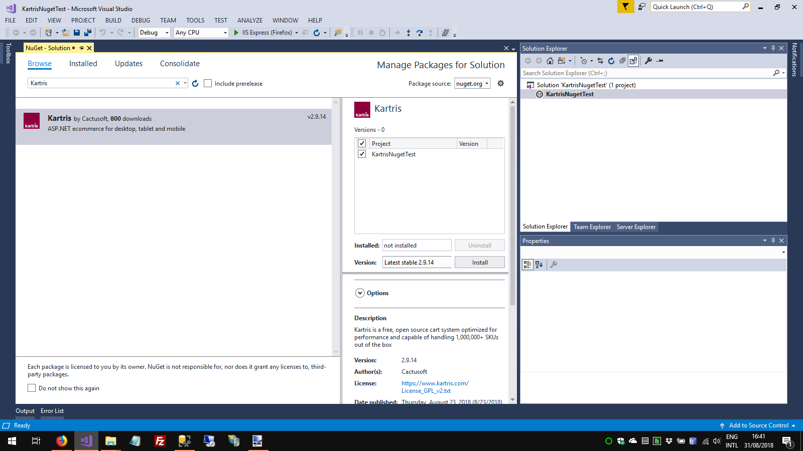
Task: Click the feedback filter icon near Quick Launch
Action: [625, 7]
